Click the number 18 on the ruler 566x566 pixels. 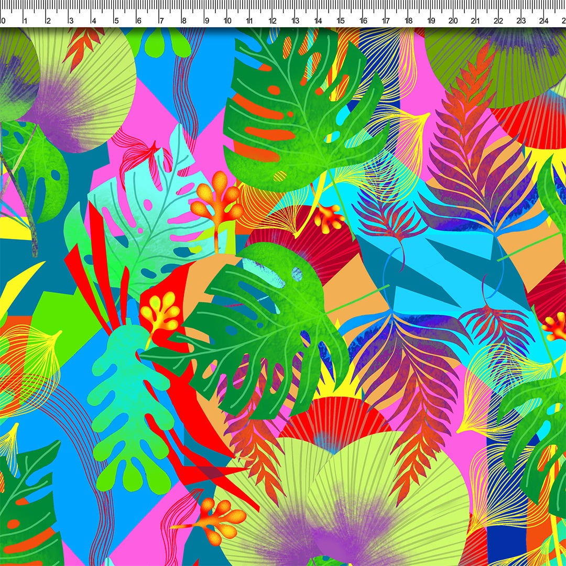pyautogui.click(x=408, y=21)
